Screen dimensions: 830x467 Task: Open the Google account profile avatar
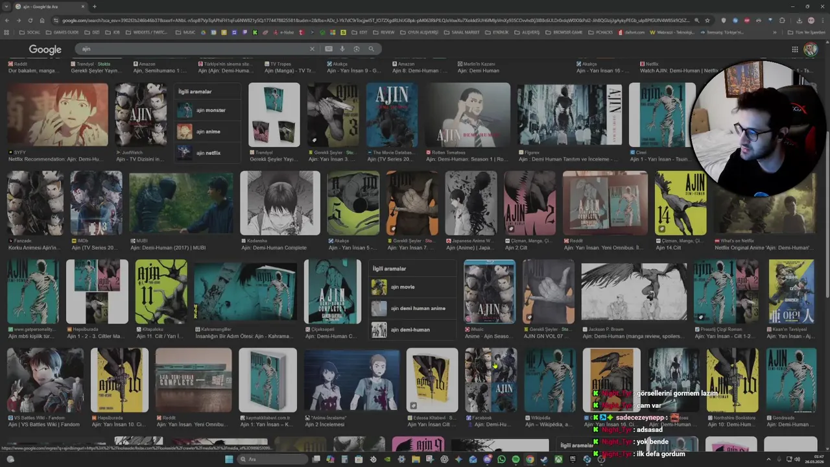811,49
